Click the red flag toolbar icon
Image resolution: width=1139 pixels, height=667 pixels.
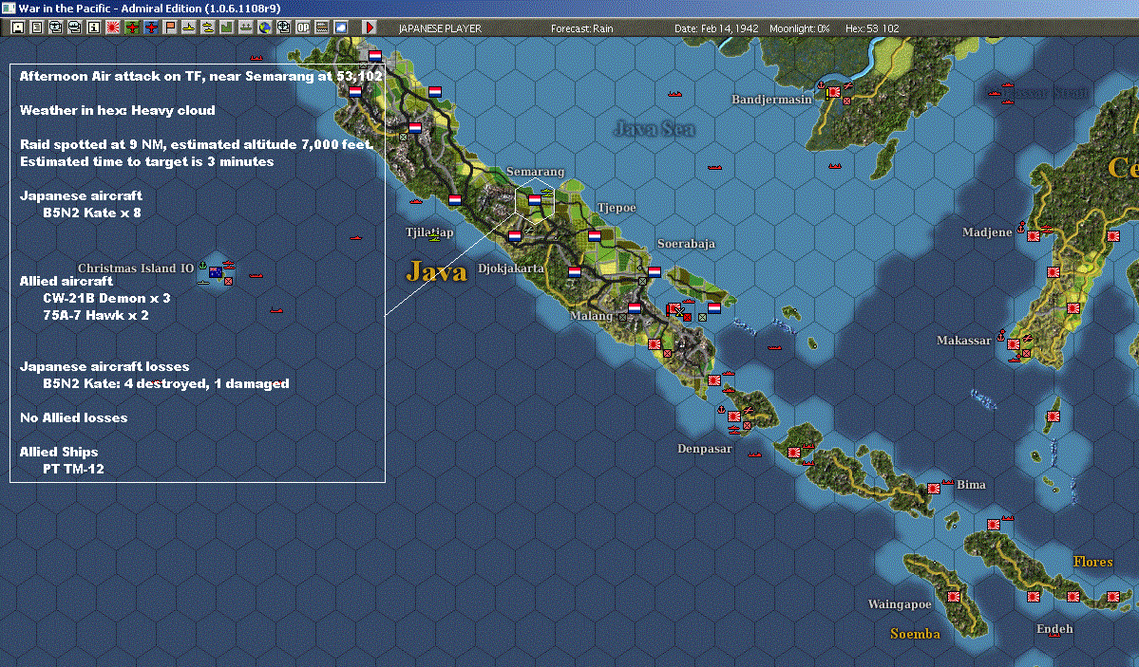(170, 28)
